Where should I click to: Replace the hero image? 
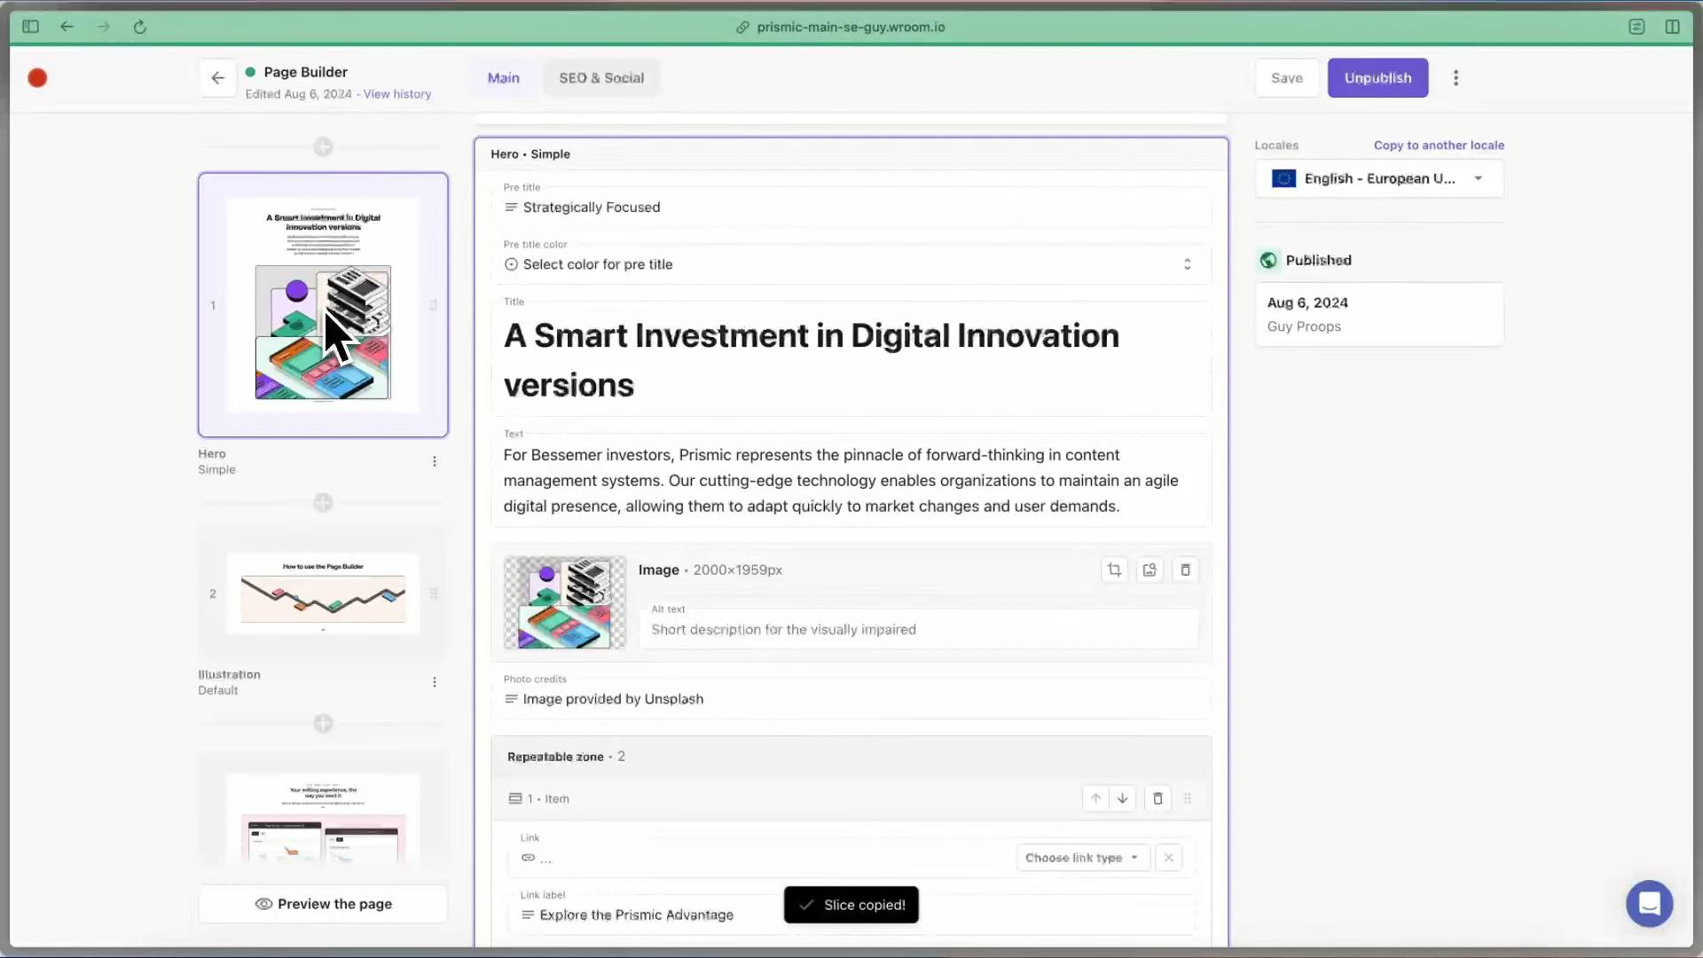point(1150,569)
